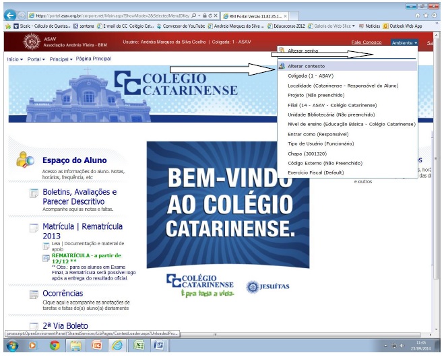The image size is (444, 357).
Task: Open the Ocorrências link
Action: (x=63, y=293)
